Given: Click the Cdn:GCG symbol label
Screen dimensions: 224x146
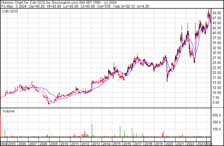Looking at the screenshot, I should [10, 11].
